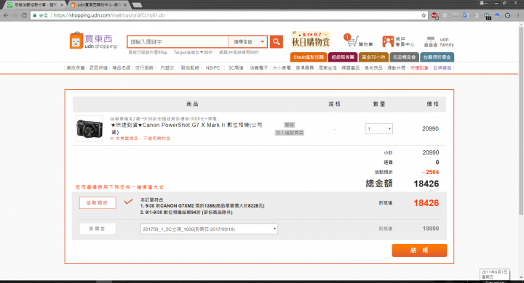Open the orange Staub promo tab

[309, 57]
